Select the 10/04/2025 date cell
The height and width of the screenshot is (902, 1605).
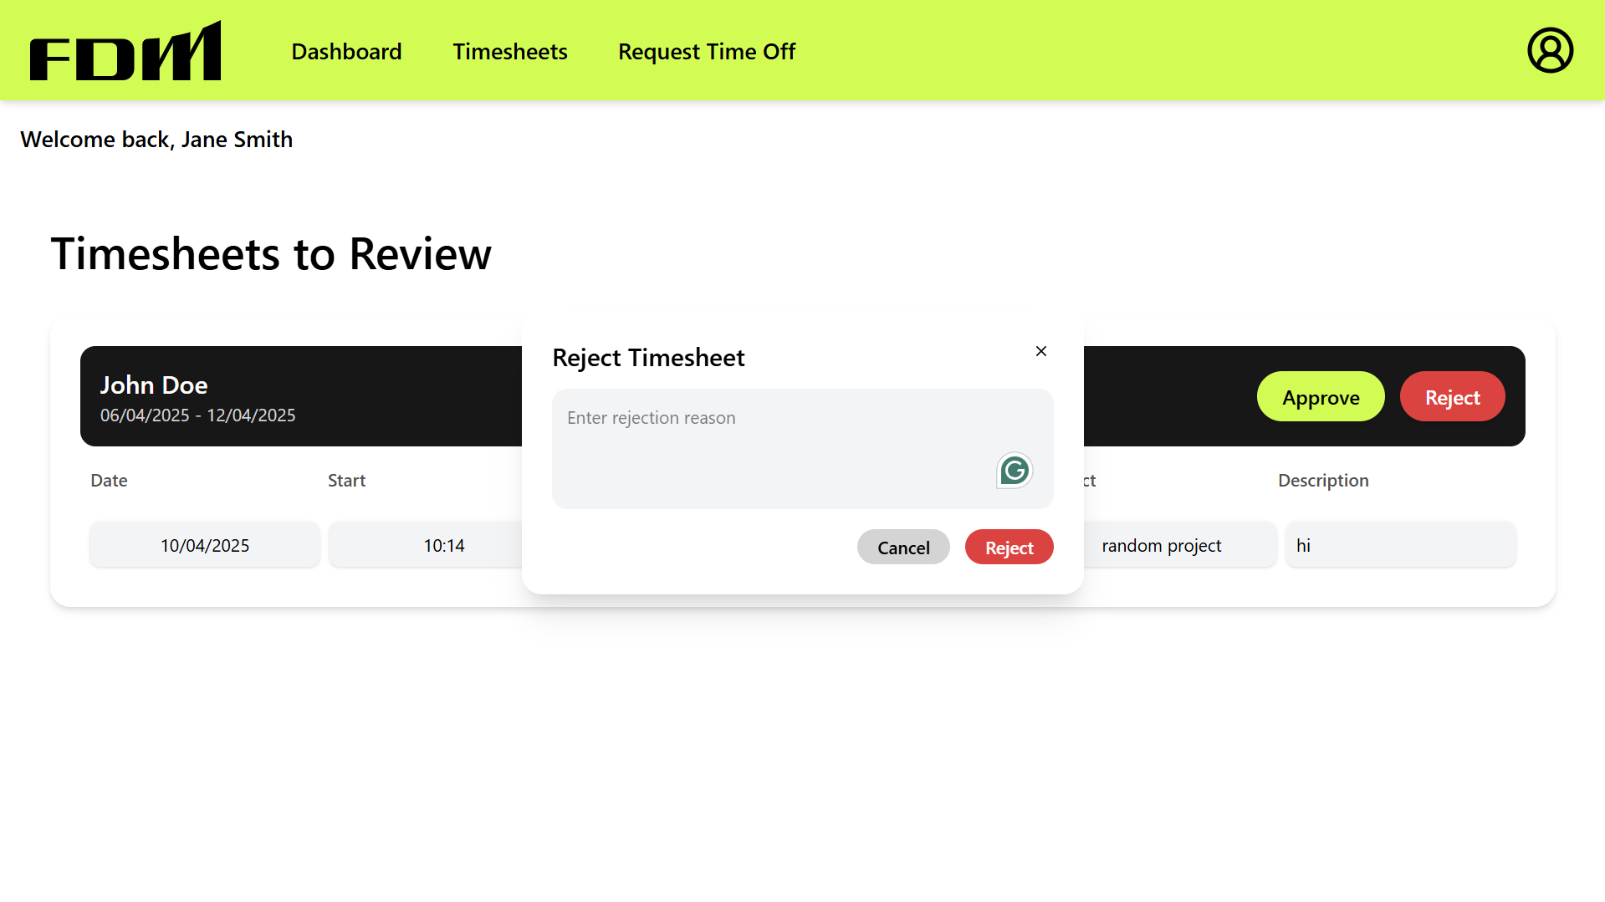tap(205, 545)
